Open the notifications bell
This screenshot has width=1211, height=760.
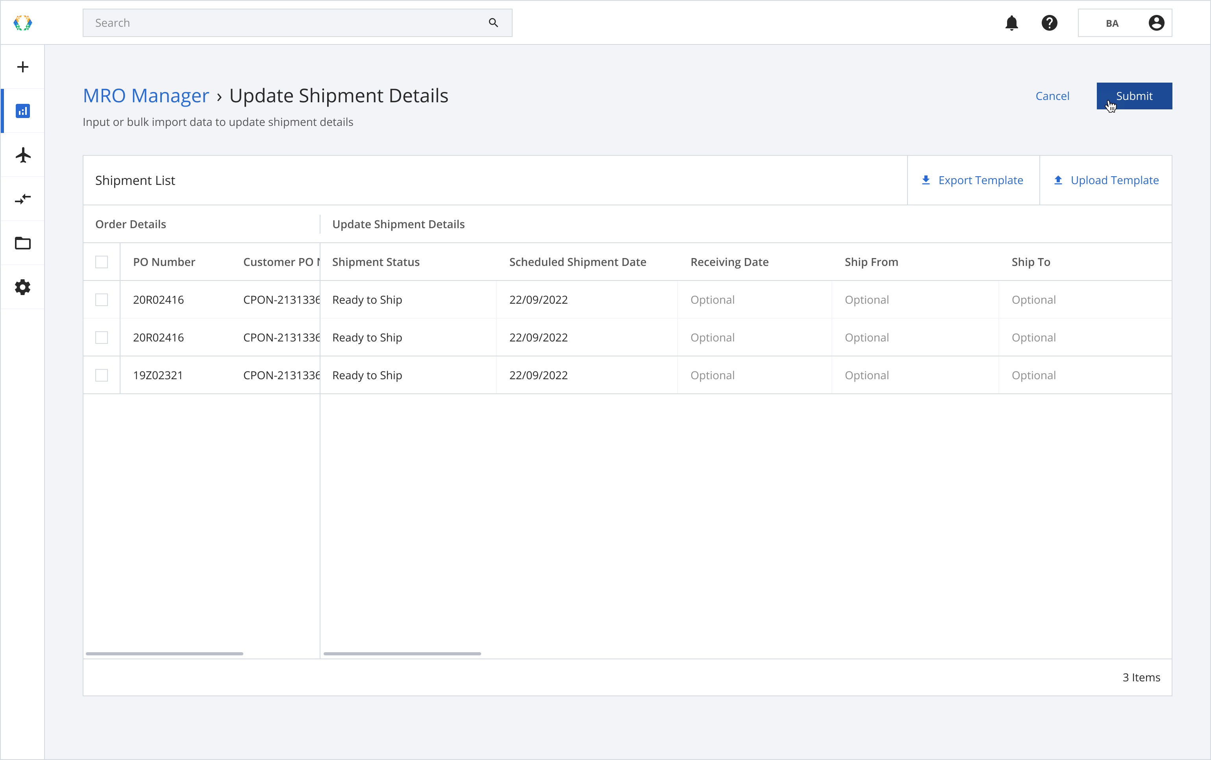tap(1012, 23)
